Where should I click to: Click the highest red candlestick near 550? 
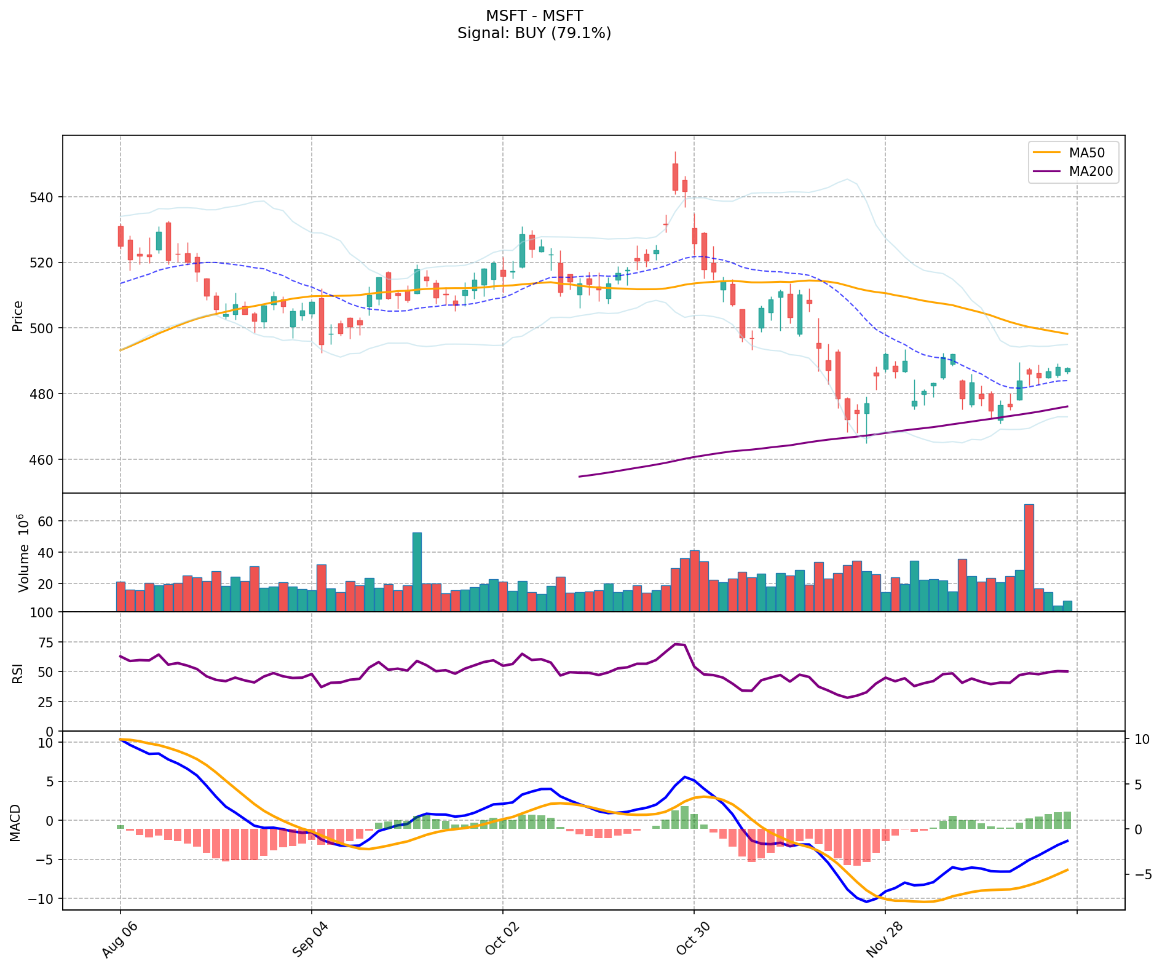tap(675, 176)
